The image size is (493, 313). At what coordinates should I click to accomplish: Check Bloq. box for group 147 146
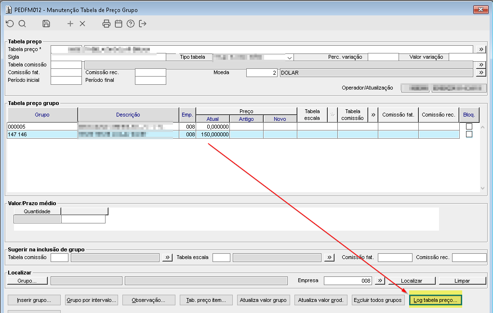pyautogui.click(x=469, y=134)
